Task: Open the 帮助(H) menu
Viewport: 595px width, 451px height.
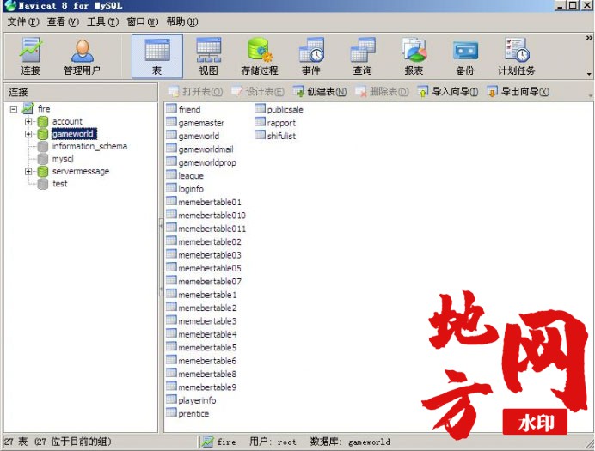Action: [182, 21]
